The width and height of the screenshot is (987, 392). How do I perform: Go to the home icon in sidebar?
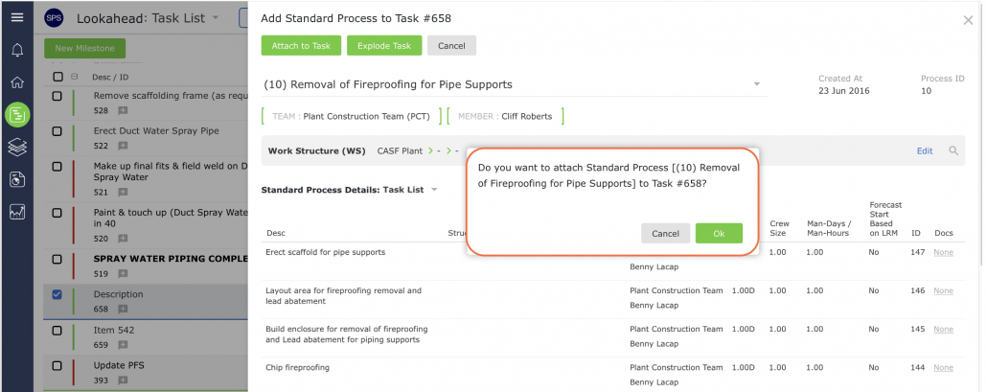(17, 82)
